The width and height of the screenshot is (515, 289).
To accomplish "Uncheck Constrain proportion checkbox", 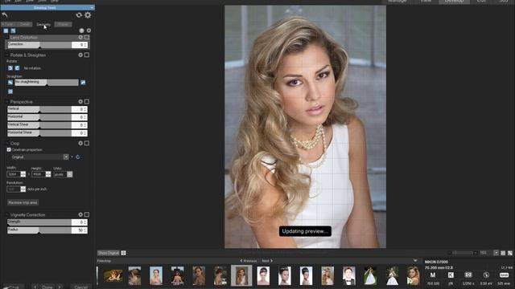I will point(9,150).
